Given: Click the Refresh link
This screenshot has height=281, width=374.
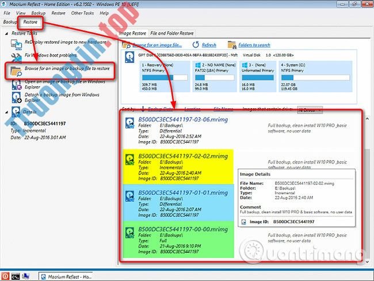Looking at the screenshot, I should [209, 45].
